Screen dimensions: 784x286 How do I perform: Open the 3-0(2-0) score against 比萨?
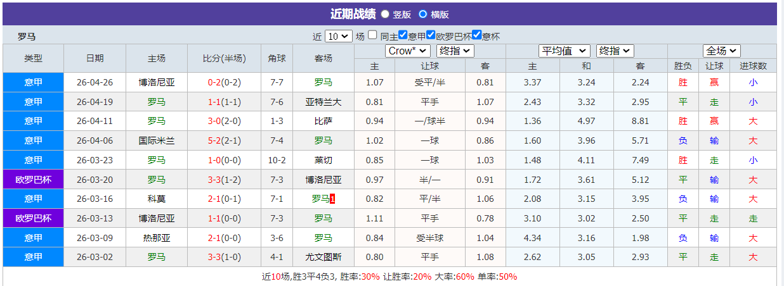[x=224, y=121]
